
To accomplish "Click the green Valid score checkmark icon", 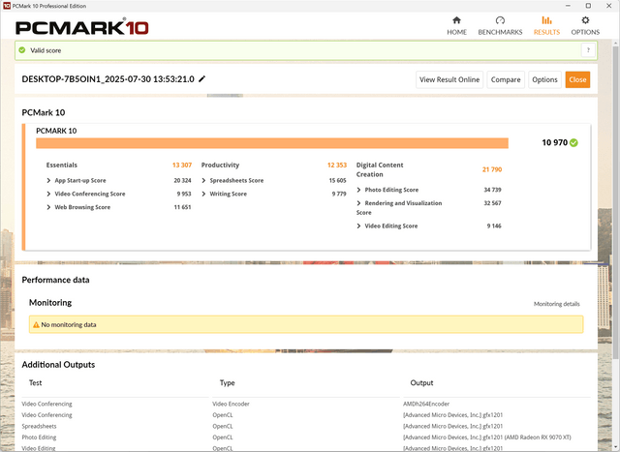I will pos(22,50).
